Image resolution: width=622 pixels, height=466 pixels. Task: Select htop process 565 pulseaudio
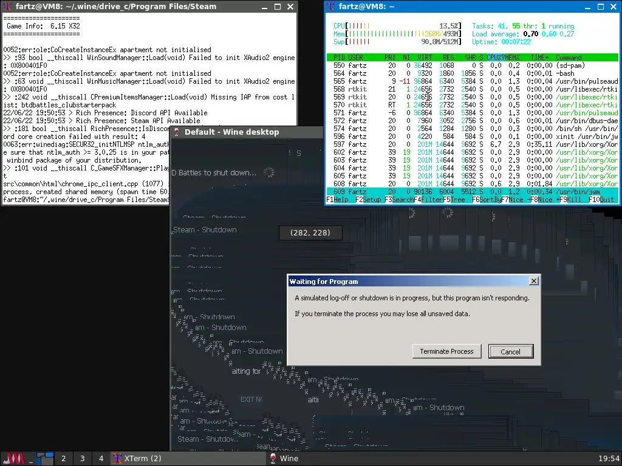point(472,81)
